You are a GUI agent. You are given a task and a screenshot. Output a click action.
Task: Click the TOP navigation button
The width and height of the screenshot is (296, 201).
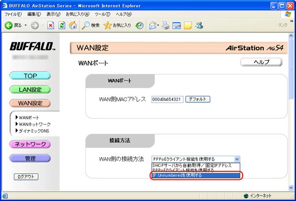coord(30,76)
